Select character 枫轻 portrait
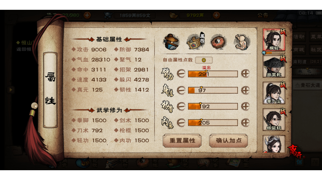Image resolution: width=322 pixels, height=180 pixels. (x=274, y=40)
